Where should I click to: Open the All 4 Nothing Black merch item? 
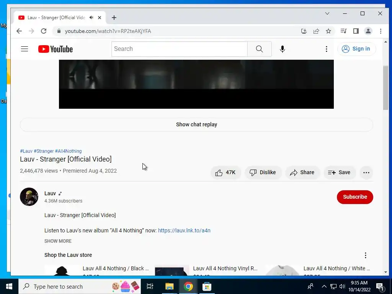point(96,270)
